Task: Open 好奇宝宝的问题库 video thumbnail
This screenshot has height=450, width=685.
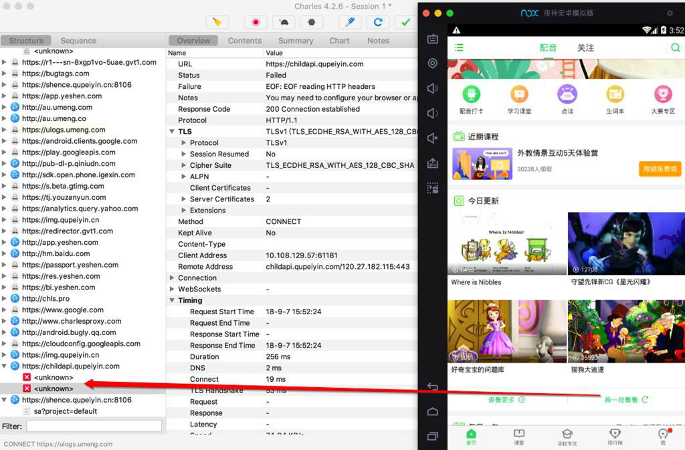Action: [507, 331]
